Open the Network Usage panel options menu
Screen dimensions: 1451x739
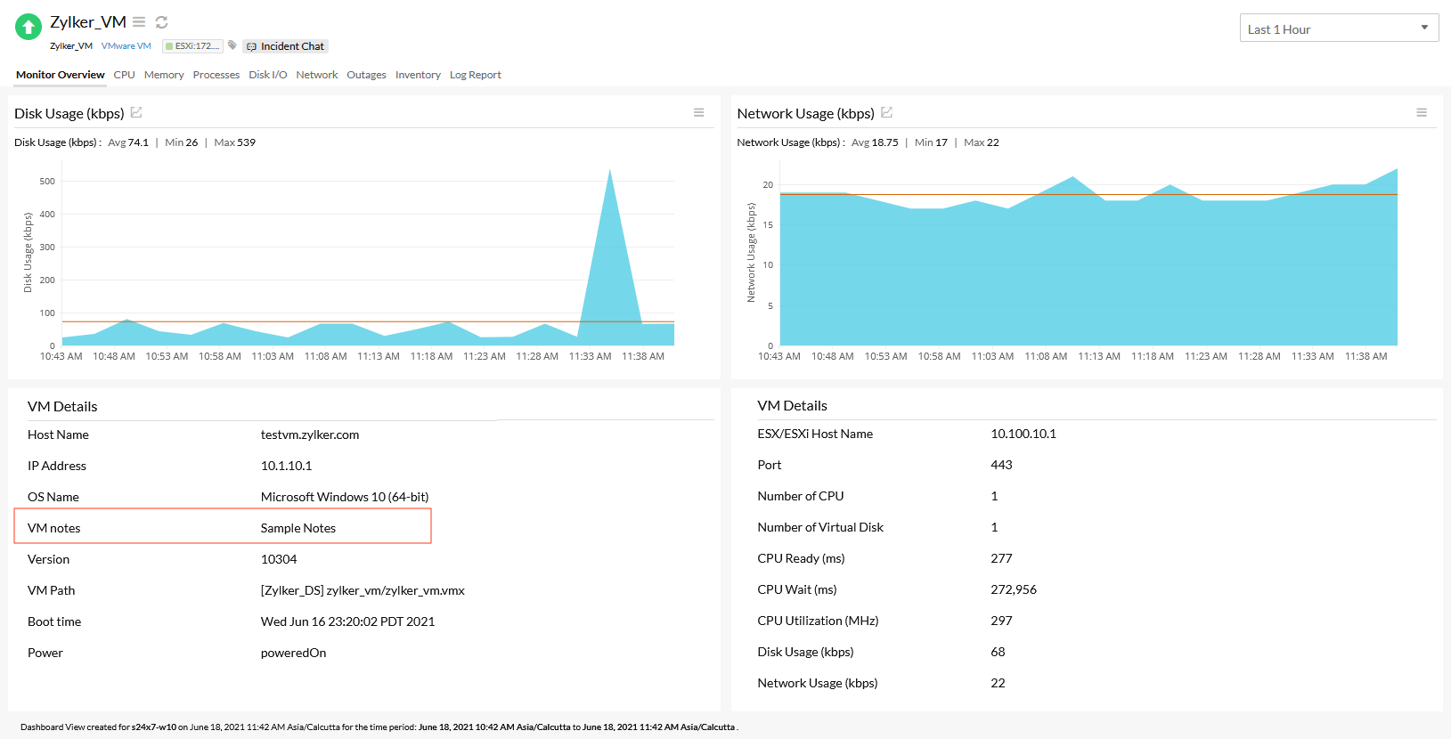(1422, 112)
